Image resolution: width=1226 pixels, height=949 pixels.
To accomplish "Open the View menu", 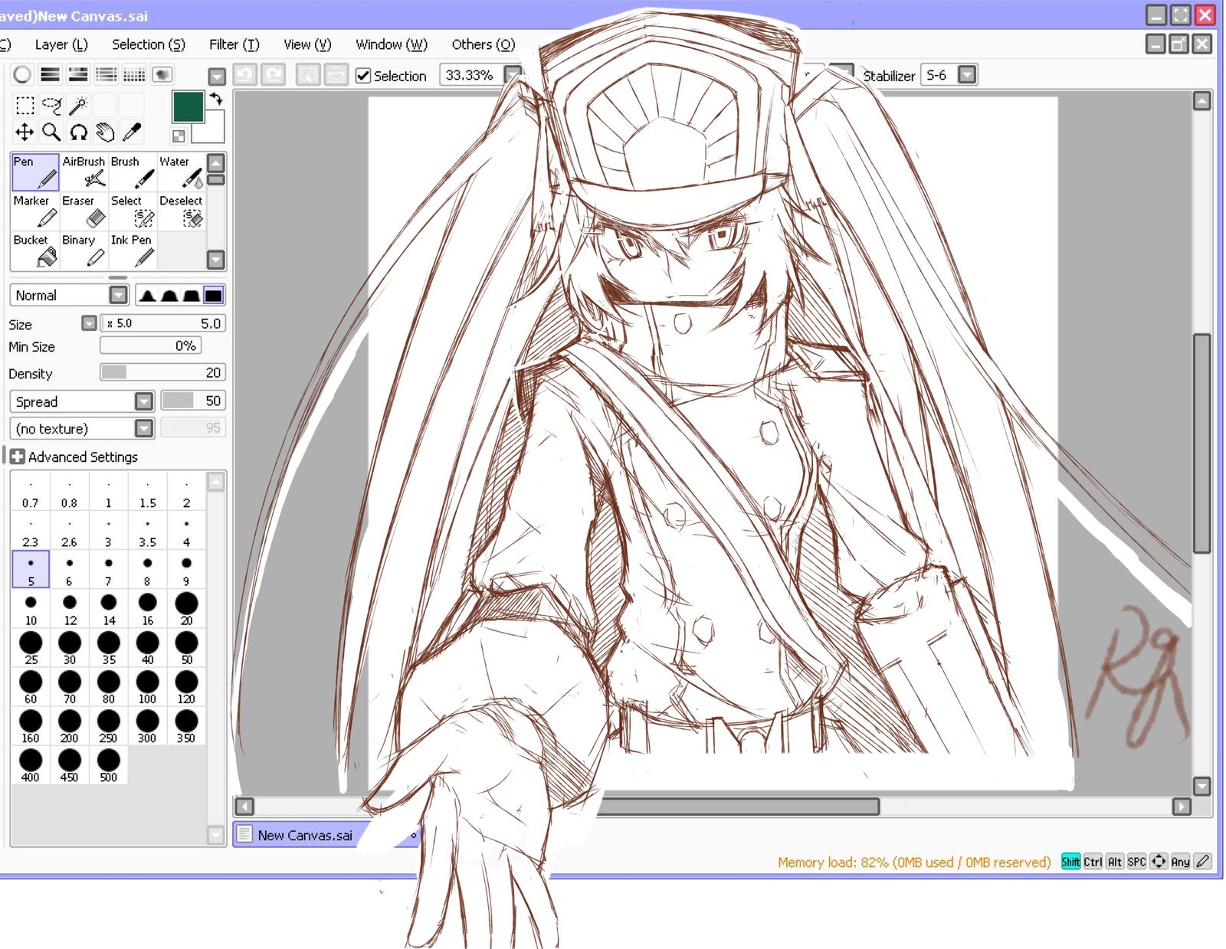I will [307, 44].
